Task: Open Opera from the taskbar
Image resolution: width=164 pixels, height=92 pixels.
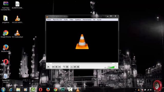Action: [40, 90]
